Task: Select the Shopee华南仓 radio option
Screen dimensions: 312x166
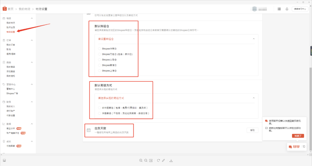Action: (x=99, y=48)
